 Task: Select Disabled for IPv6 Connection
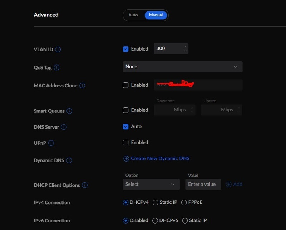(x=125, y=220)
